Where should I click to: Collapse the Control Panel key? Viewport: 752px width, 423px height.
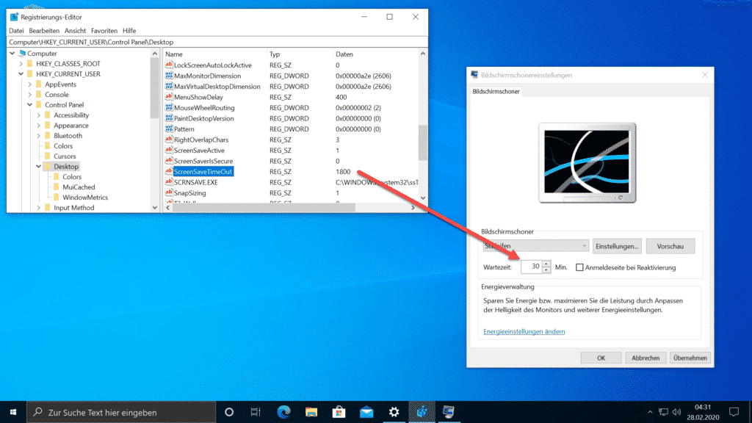[29, 104]
